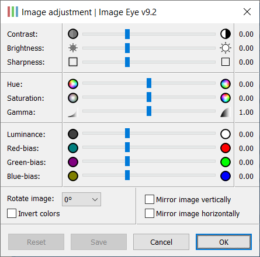The image size is (260, 257).
Task: Click the Rotate image: label
Action: 30,199
